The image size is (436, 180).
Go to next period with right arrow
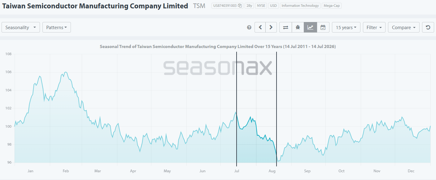(x=271, y=27)
